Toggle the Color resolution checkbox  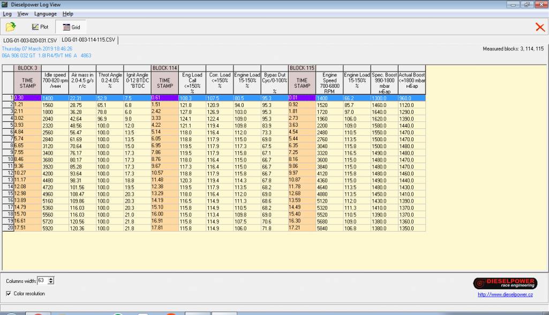coord(9,293)
